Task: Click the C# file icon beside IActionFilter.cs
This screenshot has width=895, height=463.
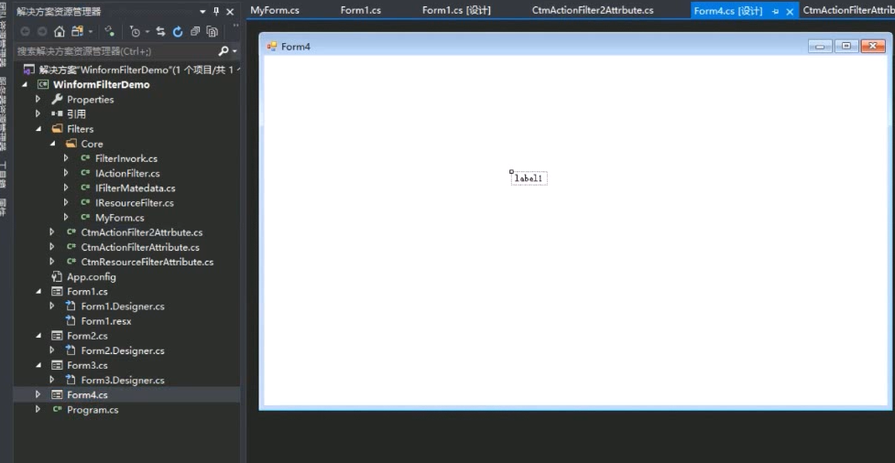Action: pos(85,173)
